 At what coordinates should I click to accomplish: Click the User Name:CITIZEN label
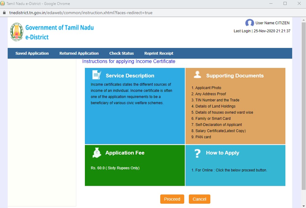pos(272,23)
